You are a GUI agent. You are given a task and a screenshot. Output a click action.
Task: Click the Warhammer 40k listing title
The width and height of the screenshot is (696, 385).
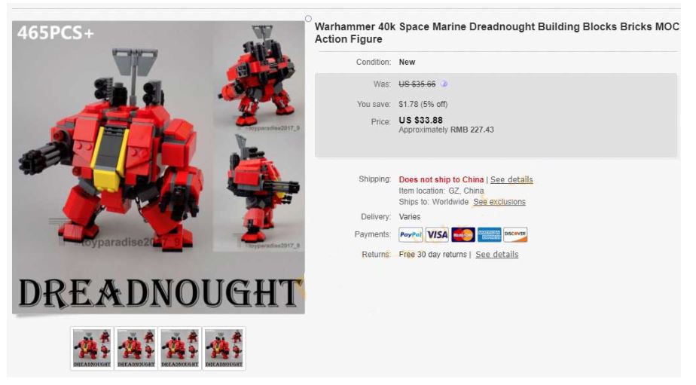(x=496, y=33)
